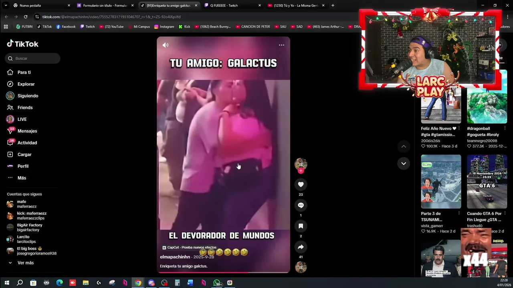
Task: Mute the TikTok video sound
Action: click(166, 45)
